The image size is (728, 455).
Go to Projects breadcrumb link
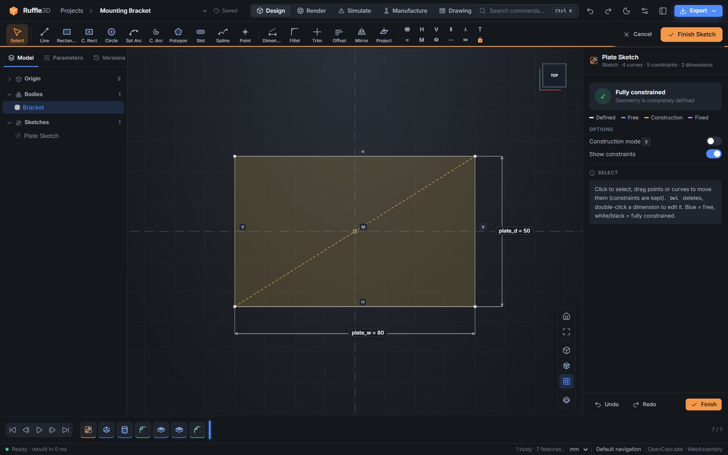72,11
